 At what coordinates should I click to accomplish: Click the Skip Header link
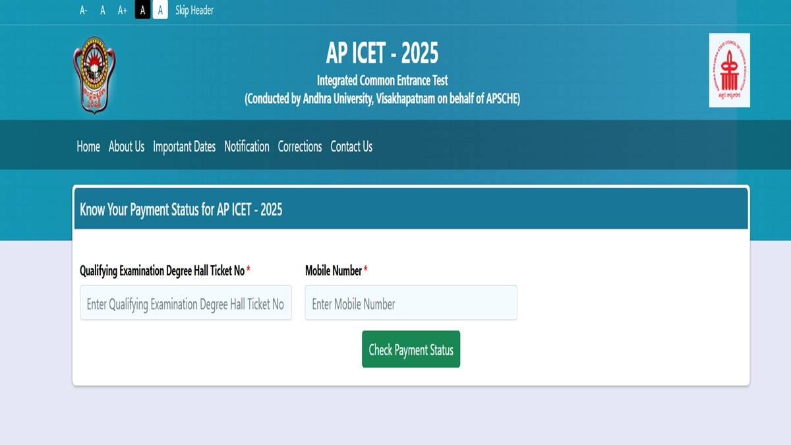click(194, 10)
